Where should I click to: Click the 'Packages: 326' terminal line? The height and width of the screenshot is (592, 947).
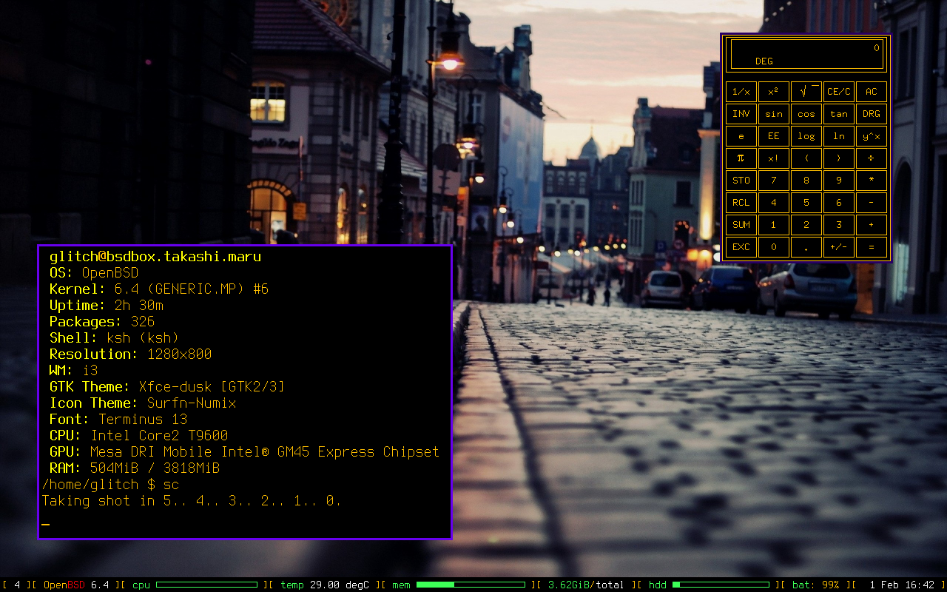tap(102, 322)
